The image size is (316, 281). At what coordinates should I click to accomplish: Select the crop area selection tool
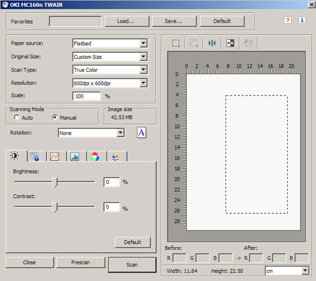pos(176,43)
